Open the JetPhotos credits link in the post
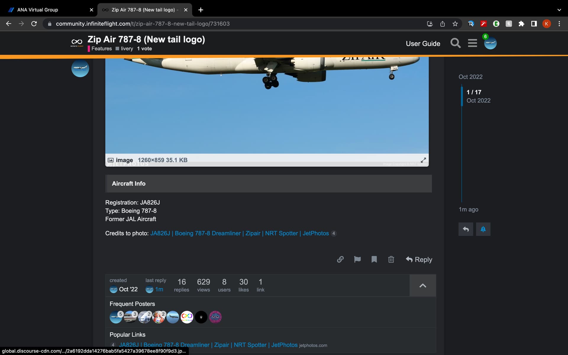 pyautogui.click(x=240, y=233)
